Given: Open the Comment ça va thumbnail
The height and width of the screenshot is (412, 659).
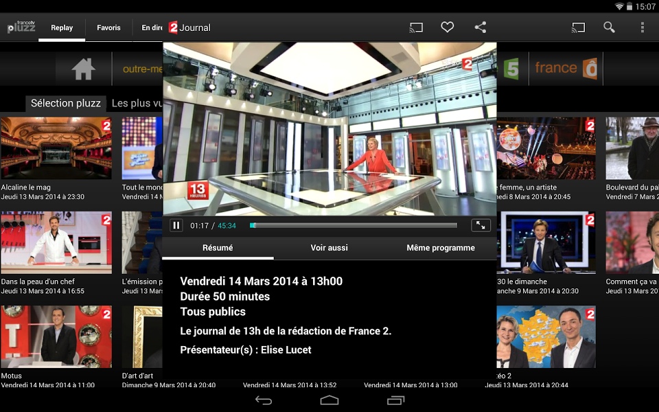Looking at the screenshot, I should coord(632,242).
